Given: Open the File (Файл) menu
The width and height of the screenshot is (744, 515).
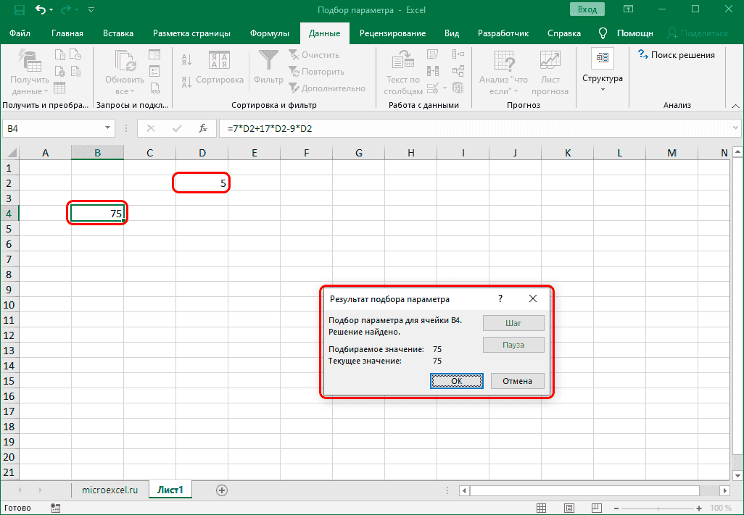Looking at the screenshot, I should [20, 33].
